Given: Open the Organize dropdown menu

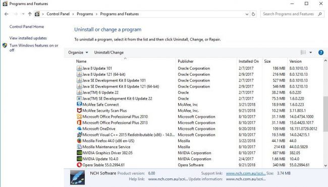Looking at the screenshot, I should click(x=78, y=53).
